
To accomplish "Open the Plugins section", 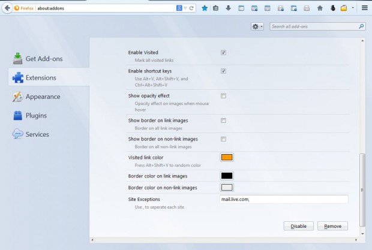I will [36, 115].
